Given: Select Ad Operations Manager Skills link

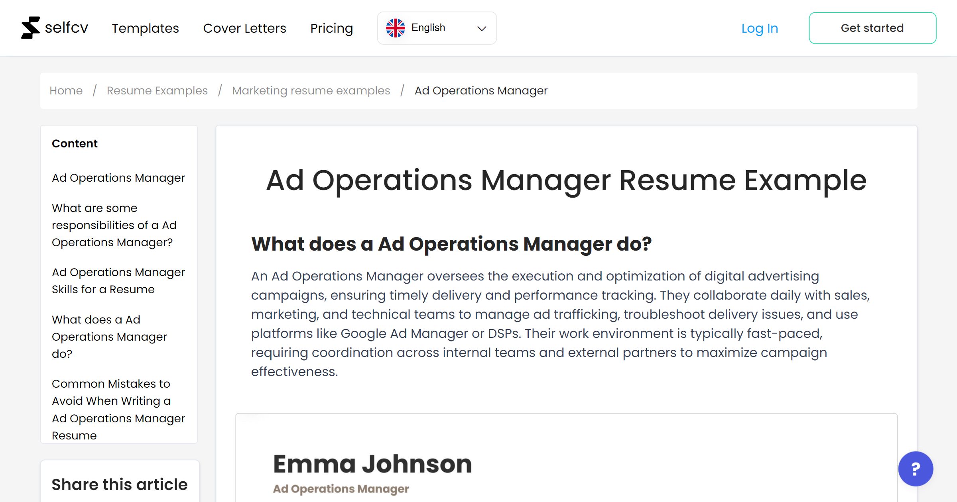Looking at the screenshot, I should click(x=118, y=280).
